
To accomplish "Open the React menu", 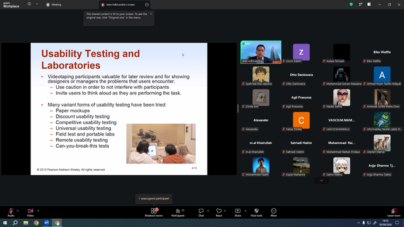I will 219,212.
